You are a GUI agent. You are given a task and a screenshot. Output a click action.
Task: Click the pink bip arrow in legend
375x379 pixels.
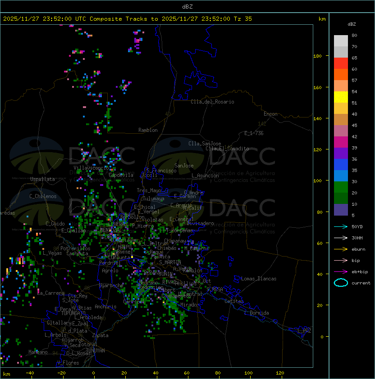pyautogui.click(x=341, y=260)
